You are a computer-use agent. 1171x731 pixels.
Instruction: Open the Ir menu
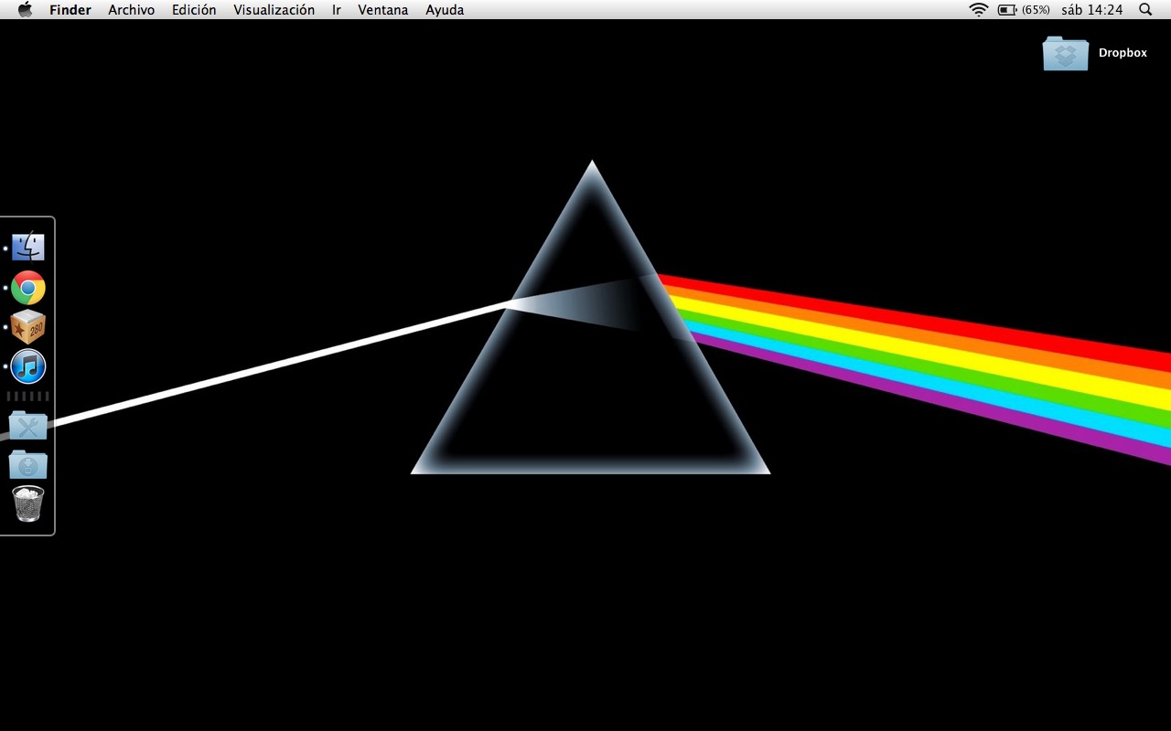click(x=337, y=10)
